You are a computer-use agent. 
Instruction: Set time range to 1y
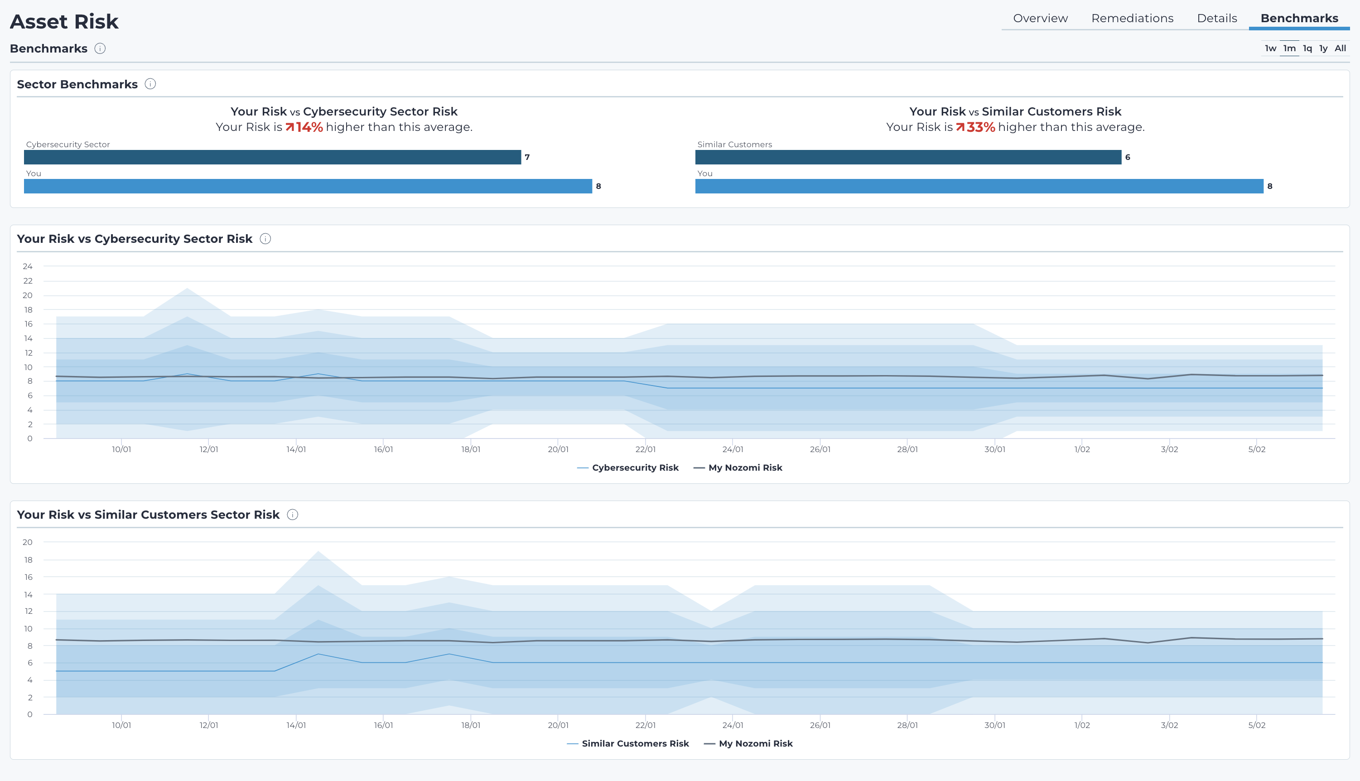(1323, 48)
